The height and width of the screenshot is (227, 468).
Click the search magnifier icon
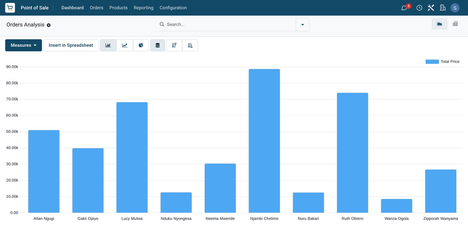click(x=162, y=24)
